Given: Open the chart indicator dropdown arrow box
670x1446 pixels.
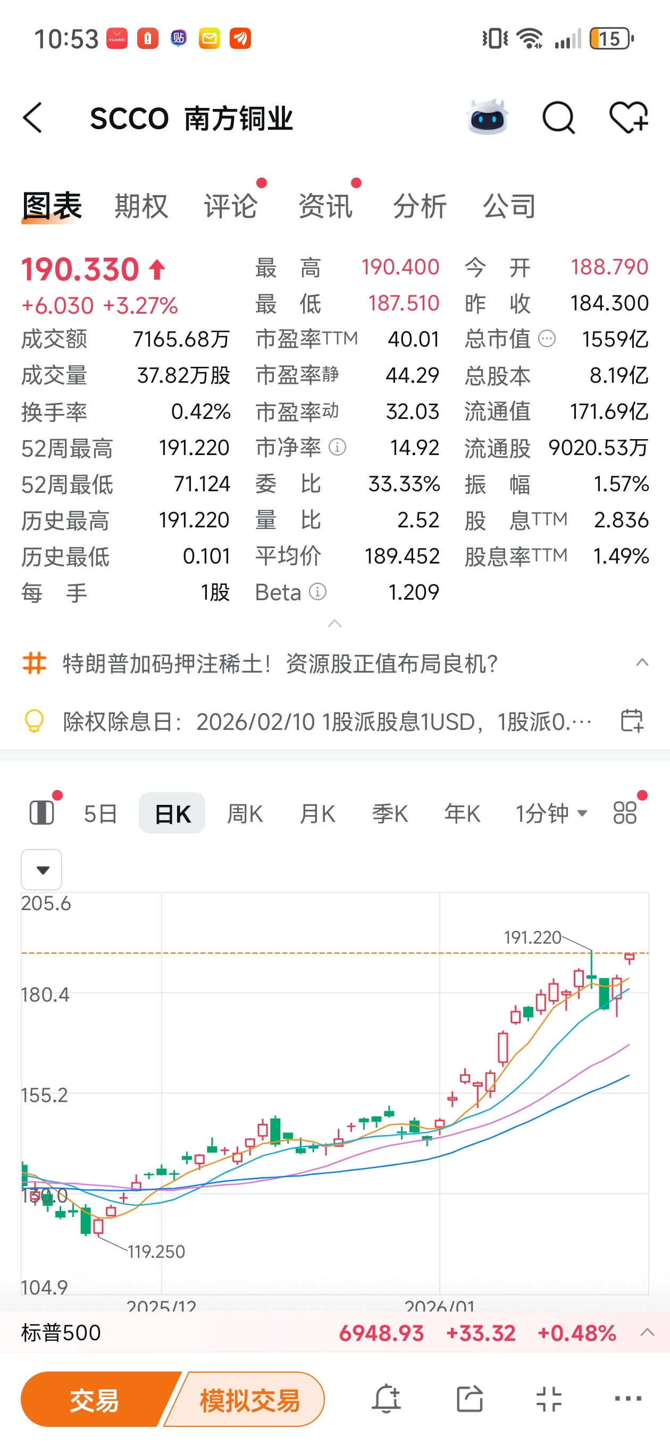Looking at the screenshot, I should click(41, 870).
